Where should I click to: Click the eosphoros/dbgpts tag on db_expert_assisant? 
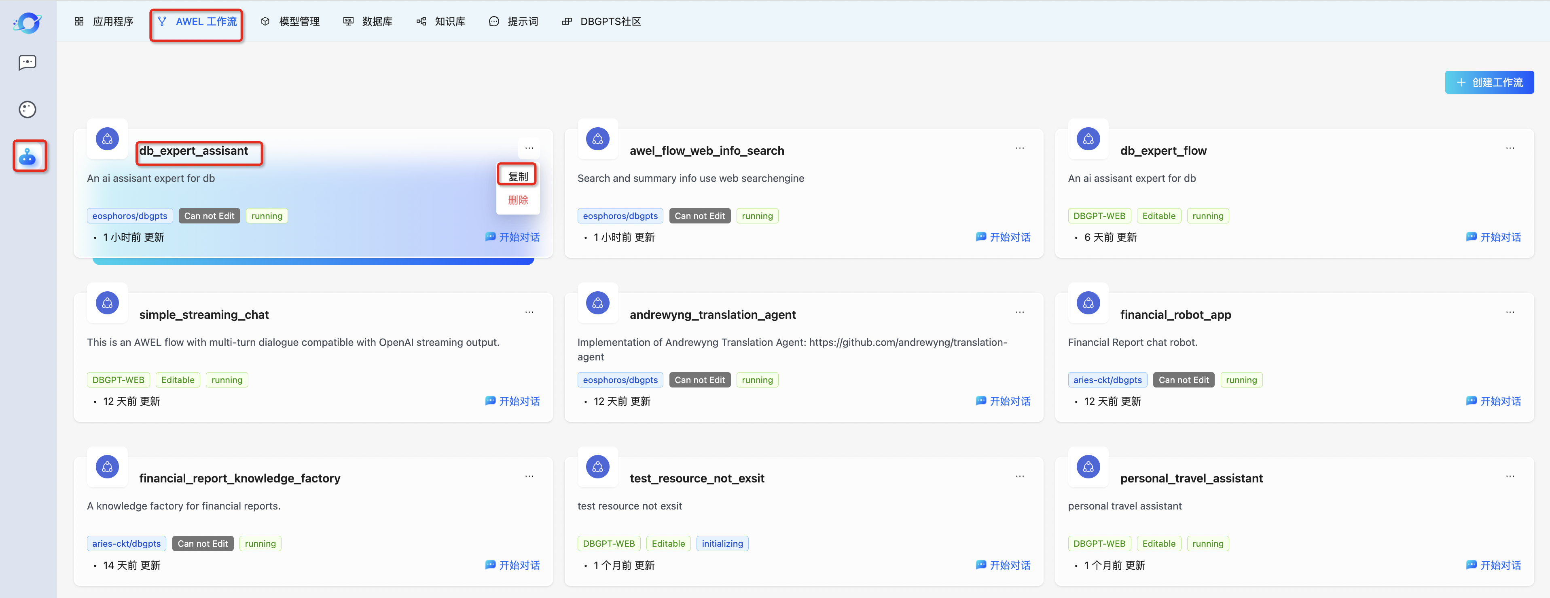[x=129, y=216]
